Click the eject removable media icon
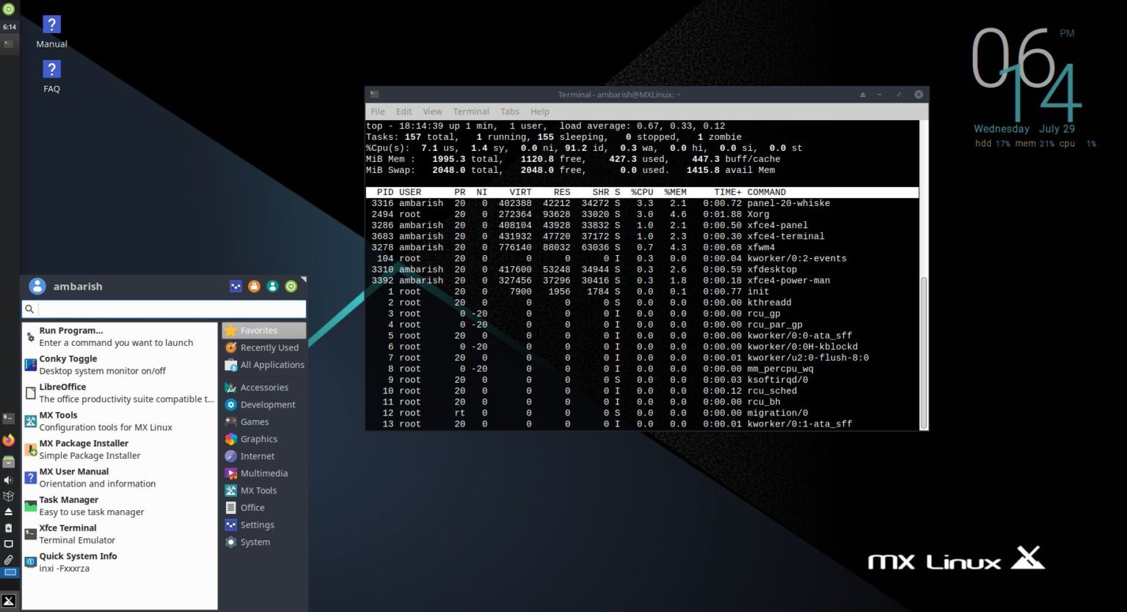The image size is (1127, 612). tap(9, 512)
